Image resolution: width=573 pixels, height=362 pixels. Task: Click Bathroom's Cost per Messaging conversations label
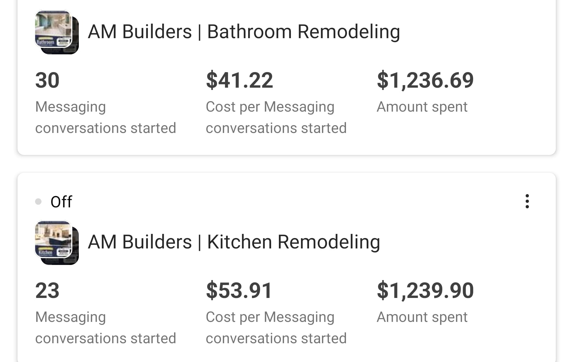[276, 117]
